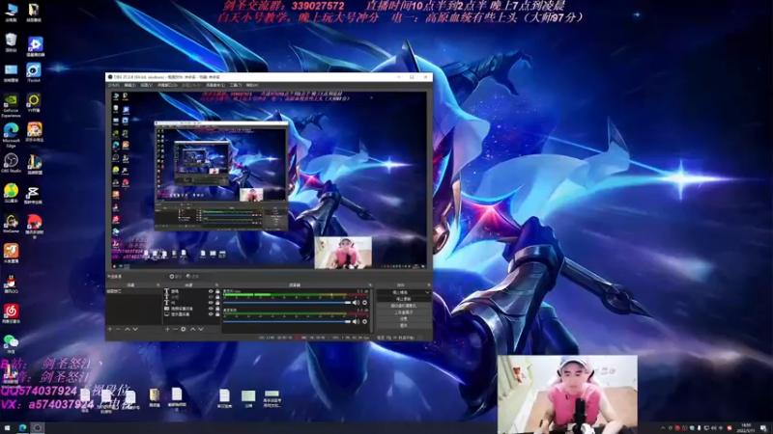Click the Add Scene plus icon in OBS
Image resolution: width=773 pixels, height=434 pixels.
point(109,329)
